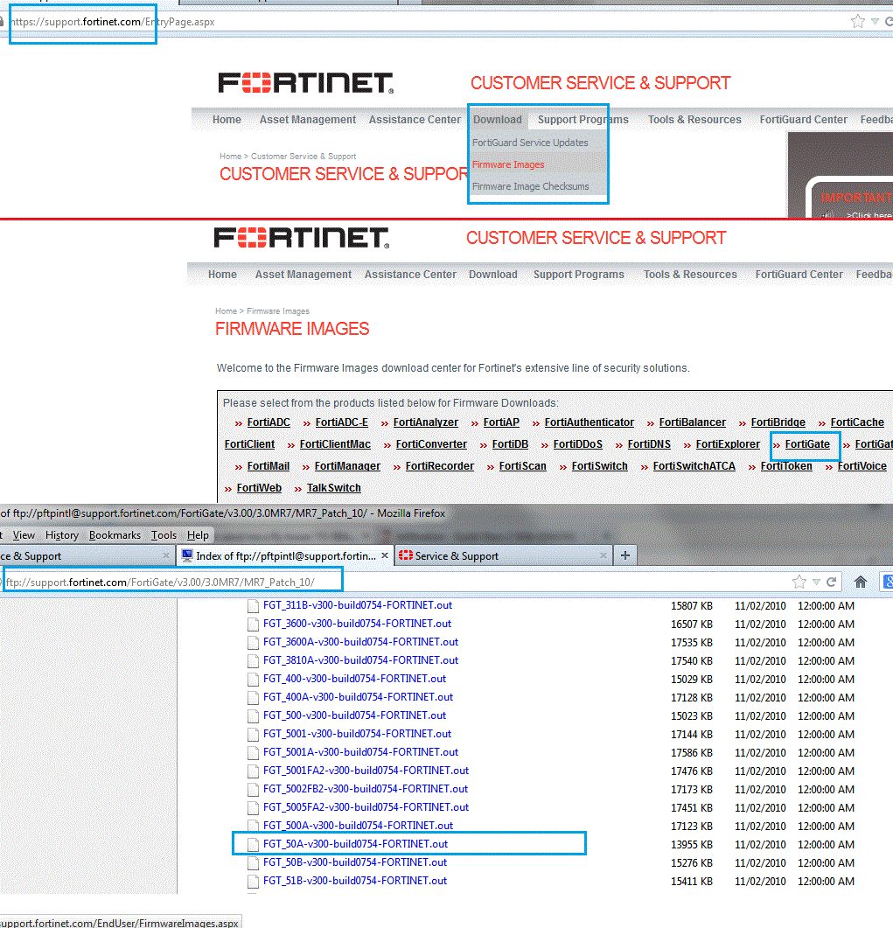Download FGT_50B-v300-build0754-FORTINET.out file
The width and height of the screenshot is (893, 928).
coord(355,862)
